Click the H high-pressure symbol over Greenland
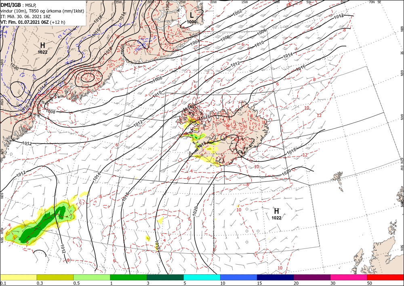 pyautogui.click(x=42, y=46)
